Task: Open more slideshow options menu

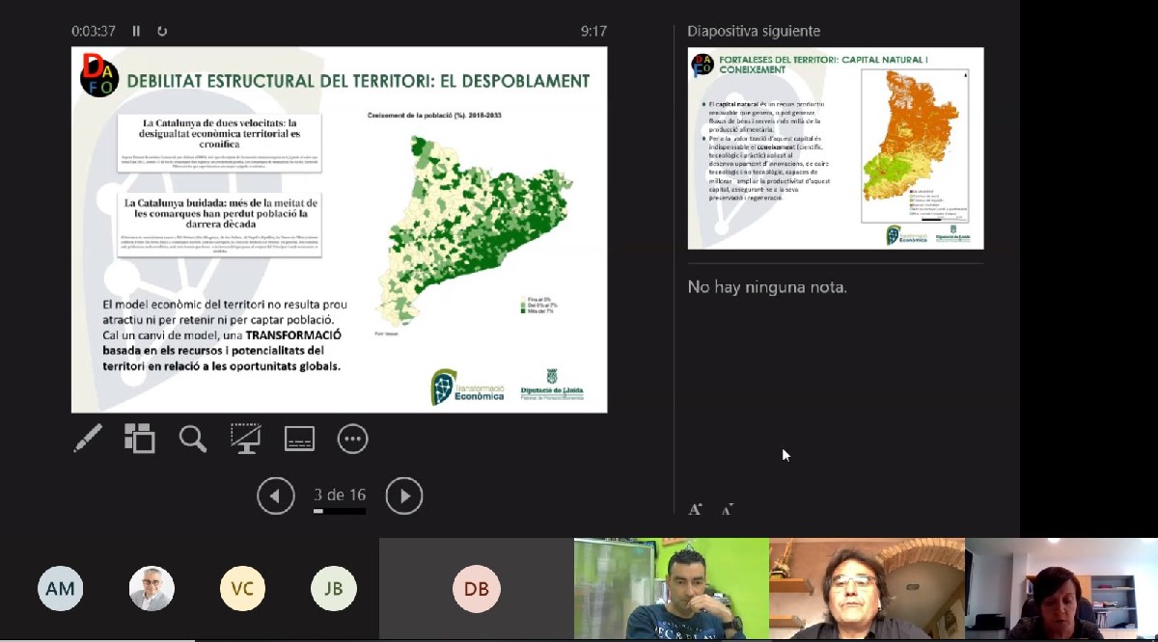Action: [352, 440]
